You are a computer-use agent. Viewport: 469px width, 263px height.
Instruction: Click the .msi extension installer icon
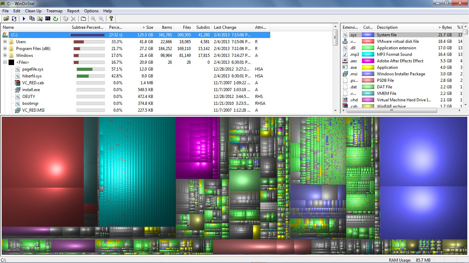[x=345, y=74]
